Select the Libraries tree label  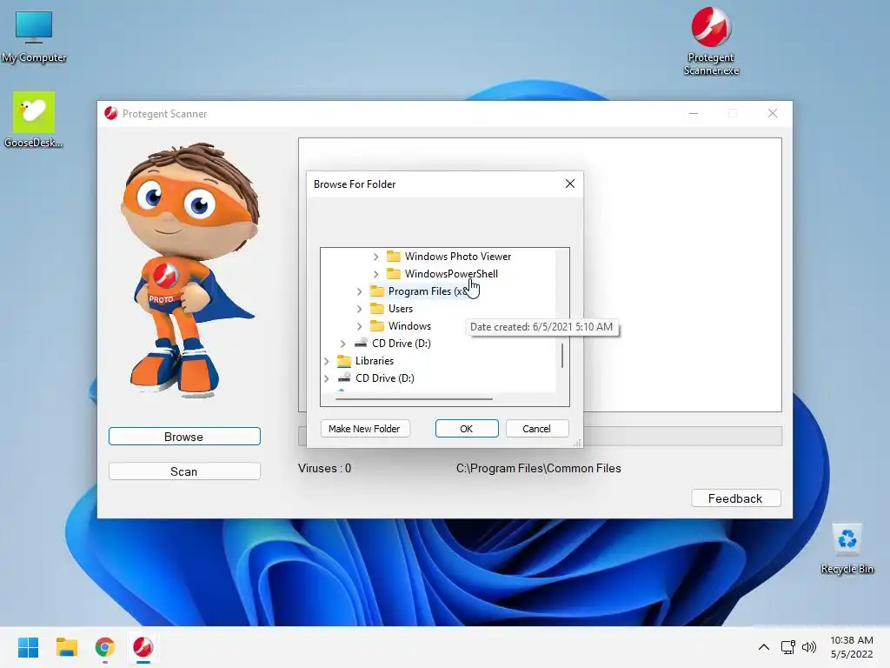coord(375,361)
